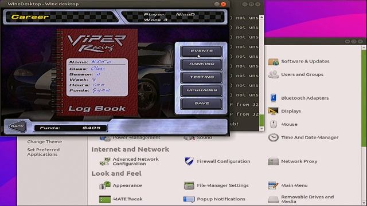Click the Sound settings icon
367x206 pixels.
click(189, 138)
